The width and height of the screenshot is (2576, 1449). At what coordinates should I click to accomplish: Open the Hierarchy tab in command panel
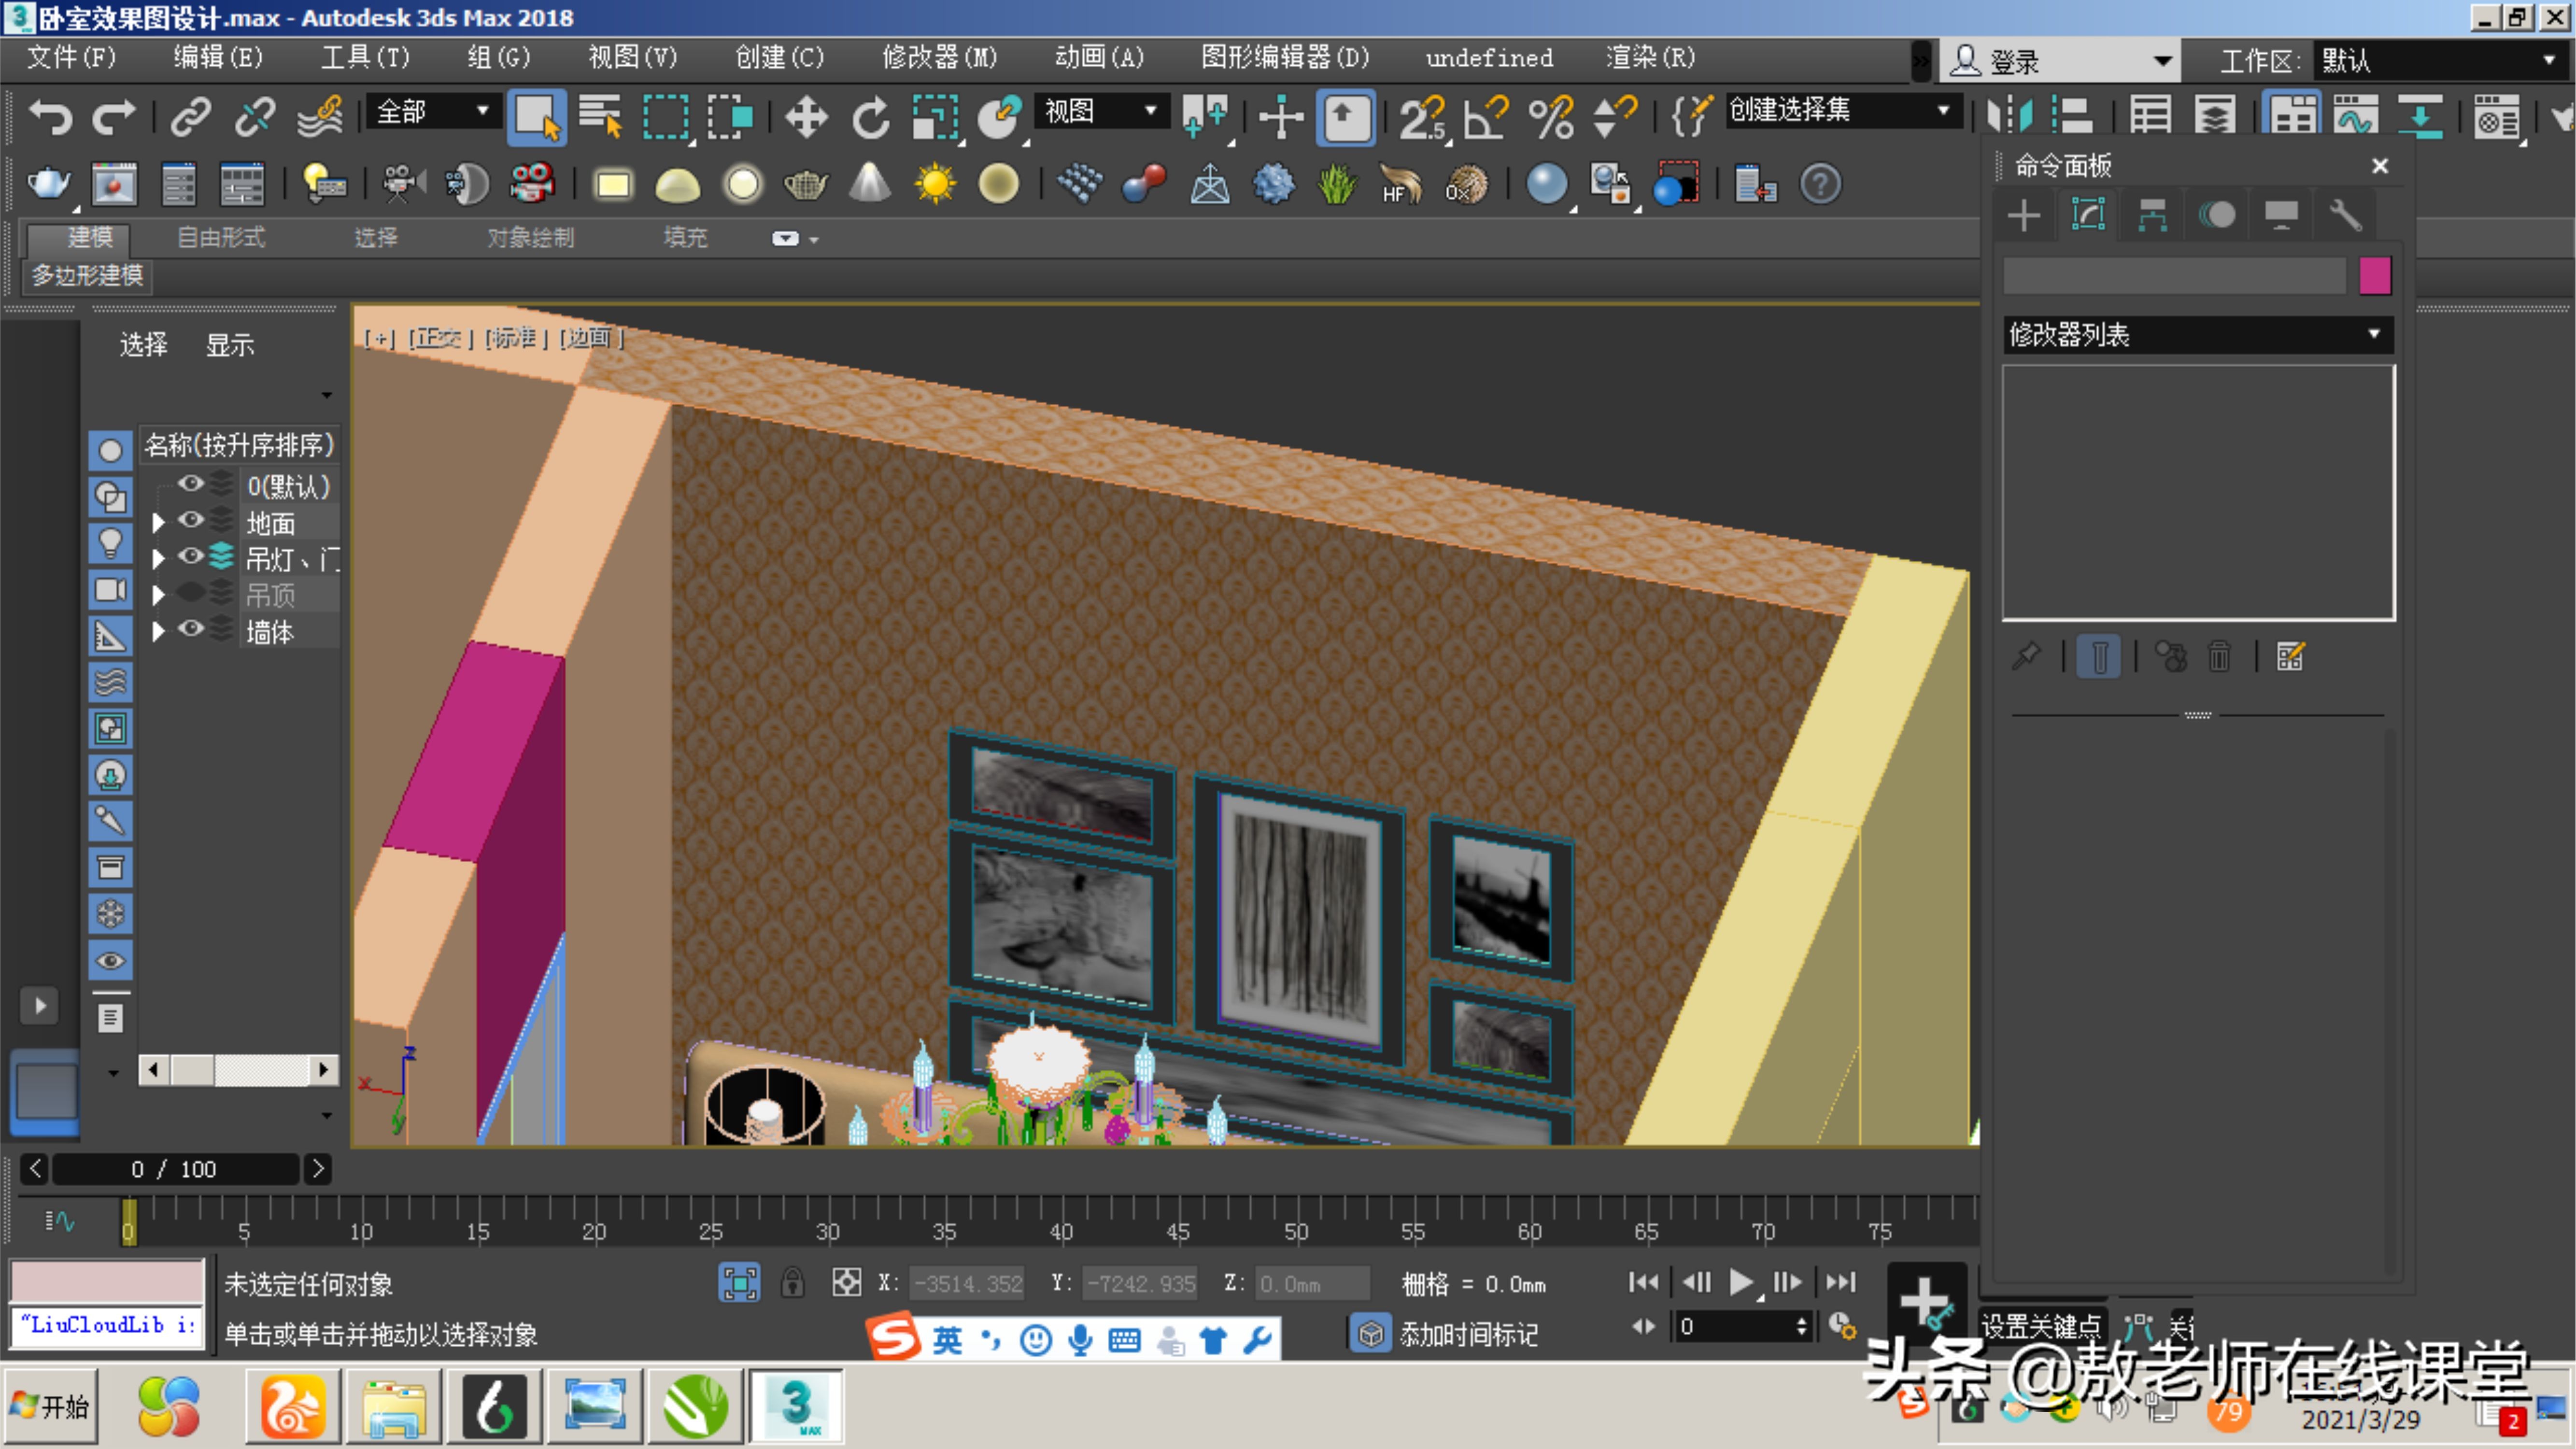2152,215
